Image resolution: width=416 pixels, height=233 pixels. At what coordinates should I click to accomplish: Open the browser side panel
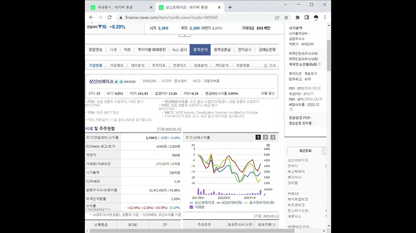point(306,17)
